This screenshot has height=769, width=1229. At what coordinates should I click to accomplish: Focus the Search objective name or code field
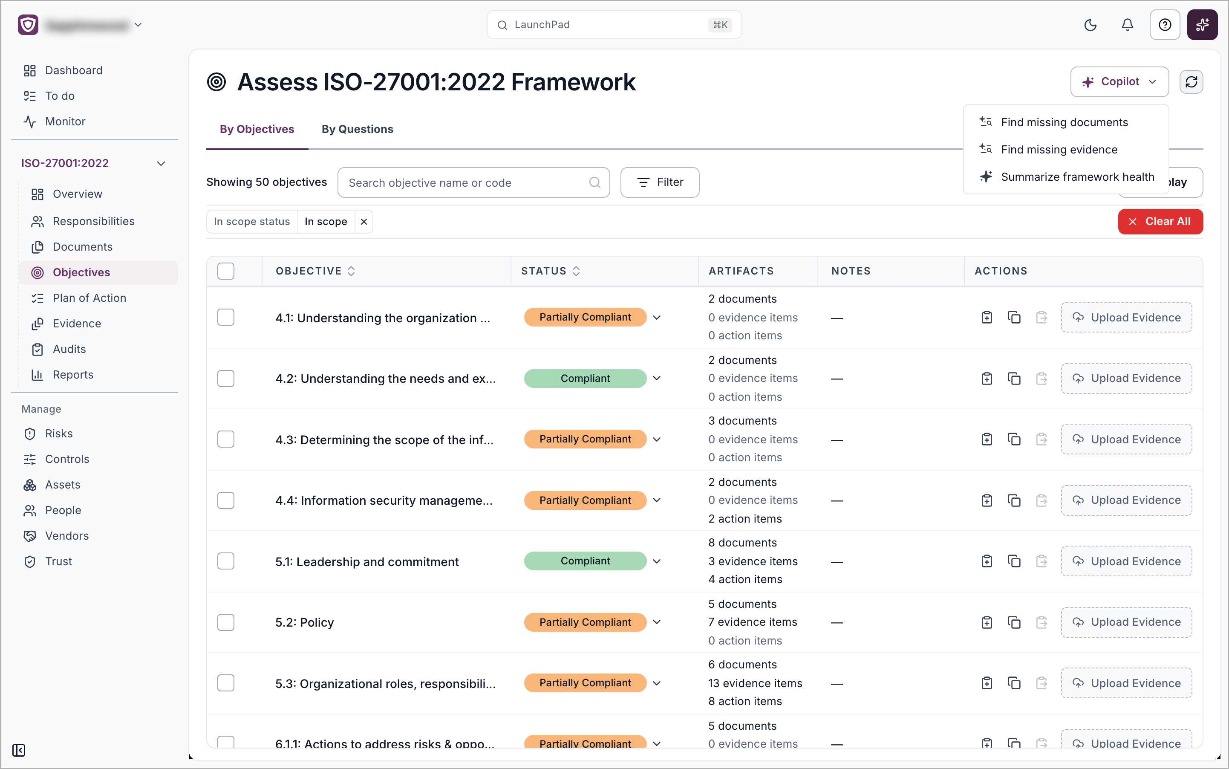click(473, 182)
